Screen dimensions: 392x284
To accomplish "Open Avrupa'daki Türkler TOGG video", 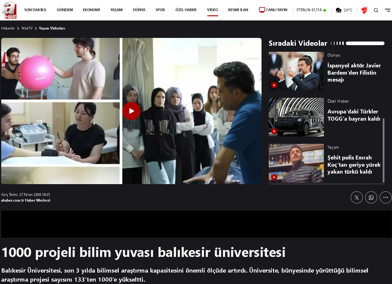I will point(354,115).
